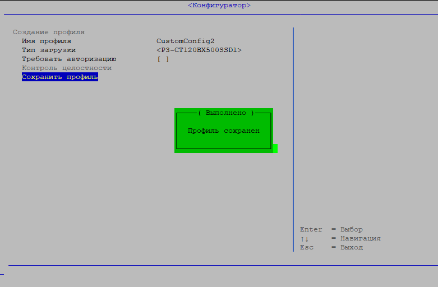Click the left angle bracket of boot type value
The height and width of the screenshot is (287, 438).
click(x=159, y=50)
